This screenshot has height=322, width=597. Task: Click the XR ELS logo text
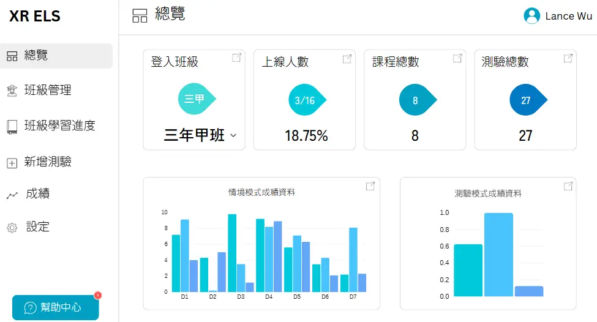click(35, 17)
